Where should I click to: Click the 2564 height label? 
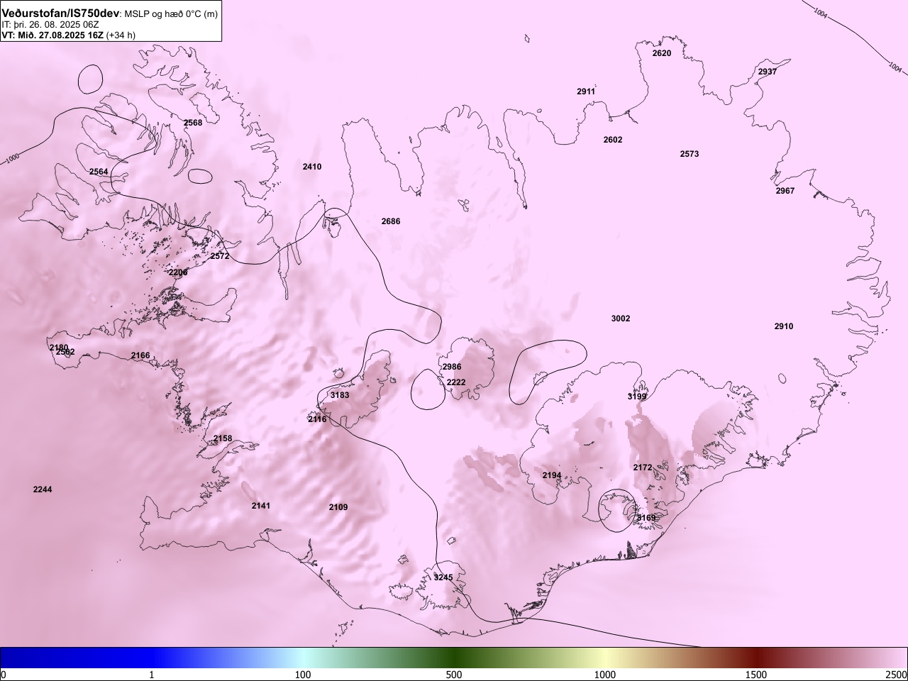tap(99, 172)
